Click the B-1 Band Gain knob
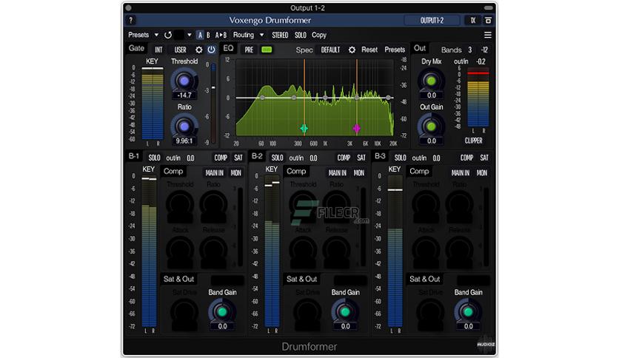 point(222,311)
